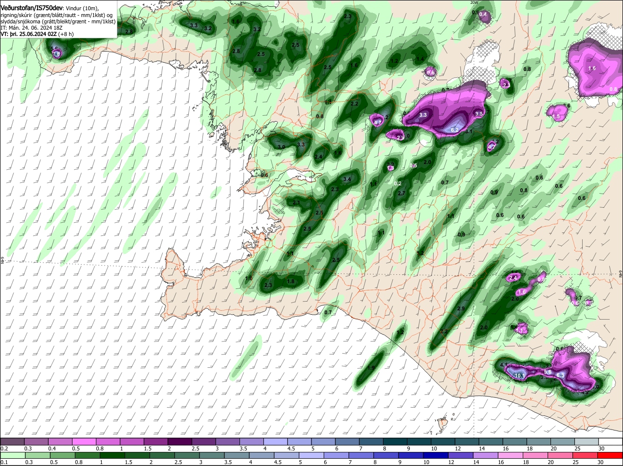Click the 'rigning/skúrir' description line in the header
Screen dimensions: 623x466
pyautogui.click(x=56, y=15)
